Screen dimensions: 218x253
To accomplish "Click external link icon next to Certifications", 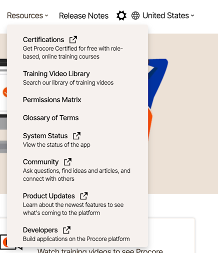I will [x=73, y=40].
